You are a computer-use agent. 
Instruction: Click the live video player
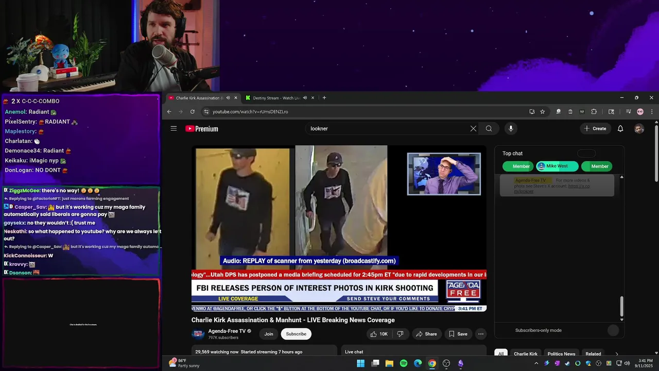339,229
